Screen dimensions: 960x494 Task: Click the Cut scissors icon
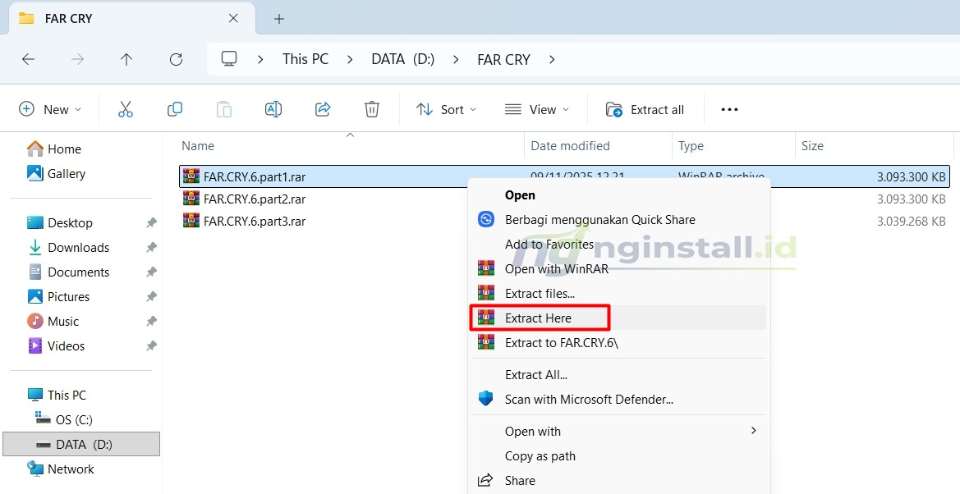(x=126, y=110)
